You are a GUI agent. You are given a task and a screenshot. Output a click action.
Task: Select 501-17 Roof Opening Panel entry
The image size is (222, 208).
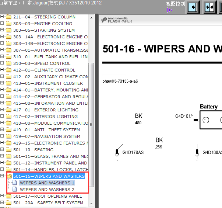tap(47, 196)
